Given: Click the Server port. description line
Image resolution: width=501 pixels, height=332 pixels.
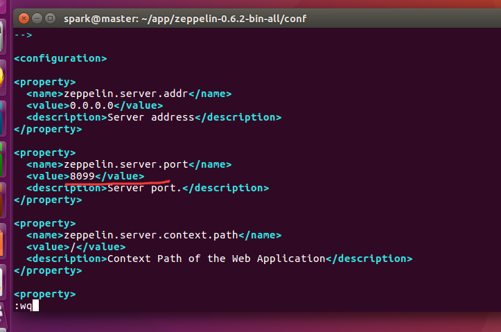Looking at the screenshot, I should 148,188.
